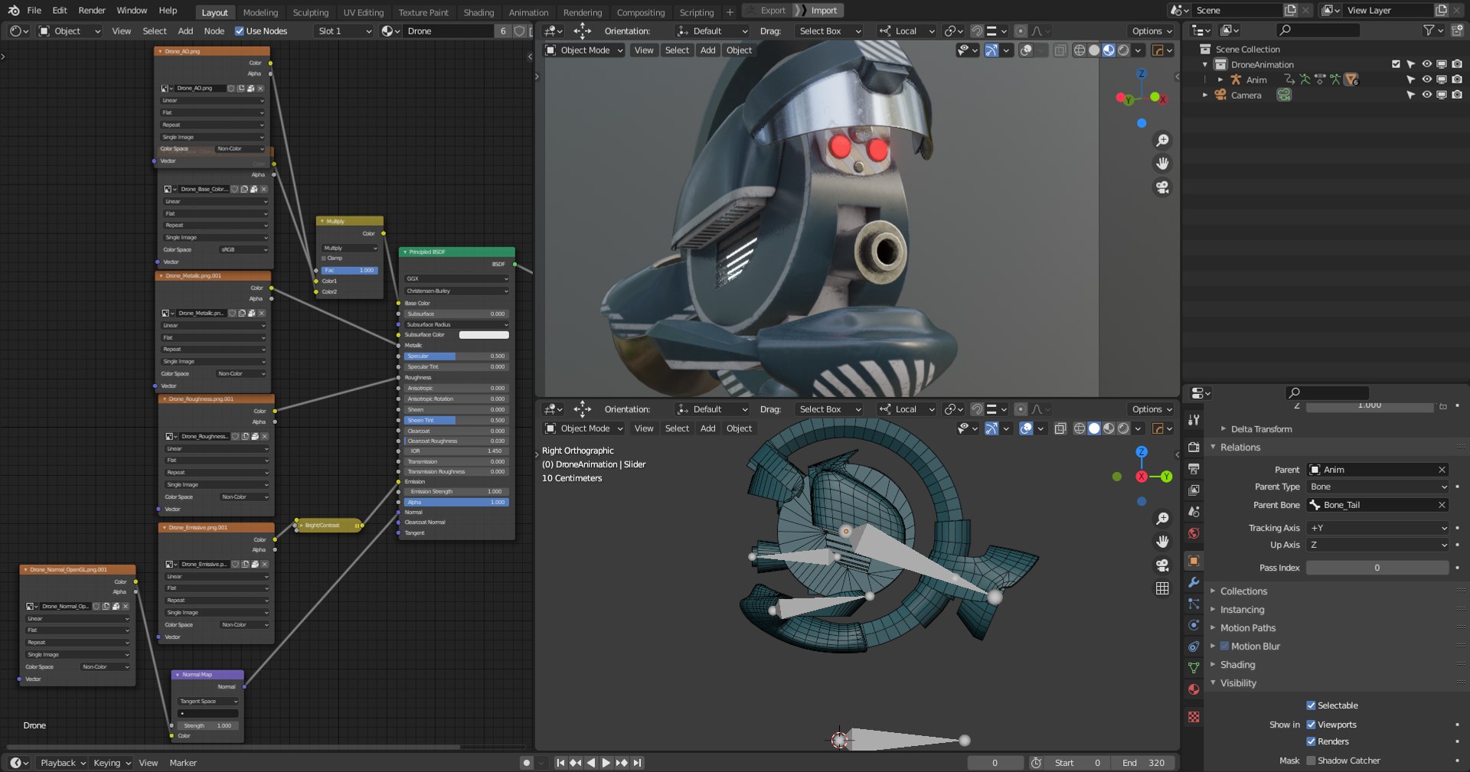Switch bottom viewport to orthographic grid toggle

1162,588
